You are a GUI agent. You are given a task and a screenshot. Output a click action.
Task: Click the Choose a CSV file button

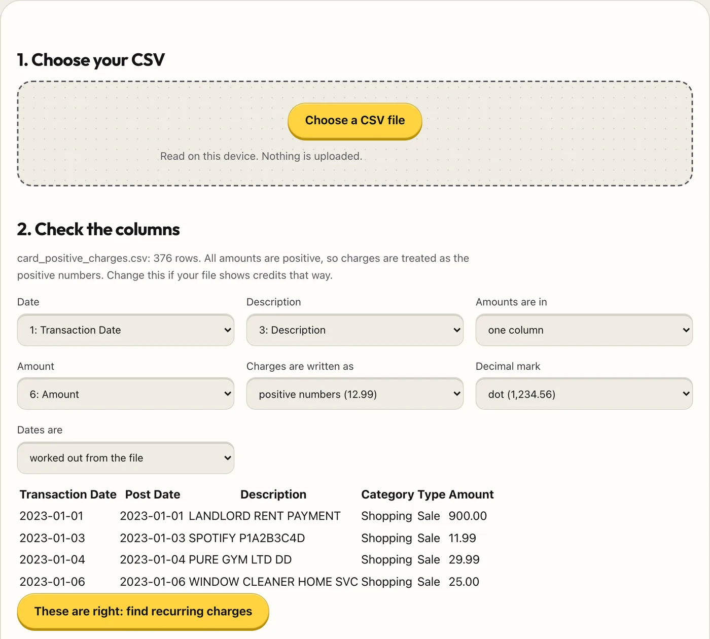pyautogui.click(x=355, y=121)
